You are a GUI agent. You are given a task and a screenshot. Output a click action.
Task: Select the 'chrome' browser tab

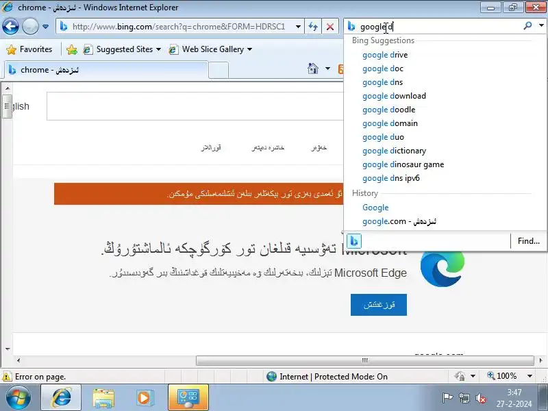pyautogui.click(x=106, y=70)
